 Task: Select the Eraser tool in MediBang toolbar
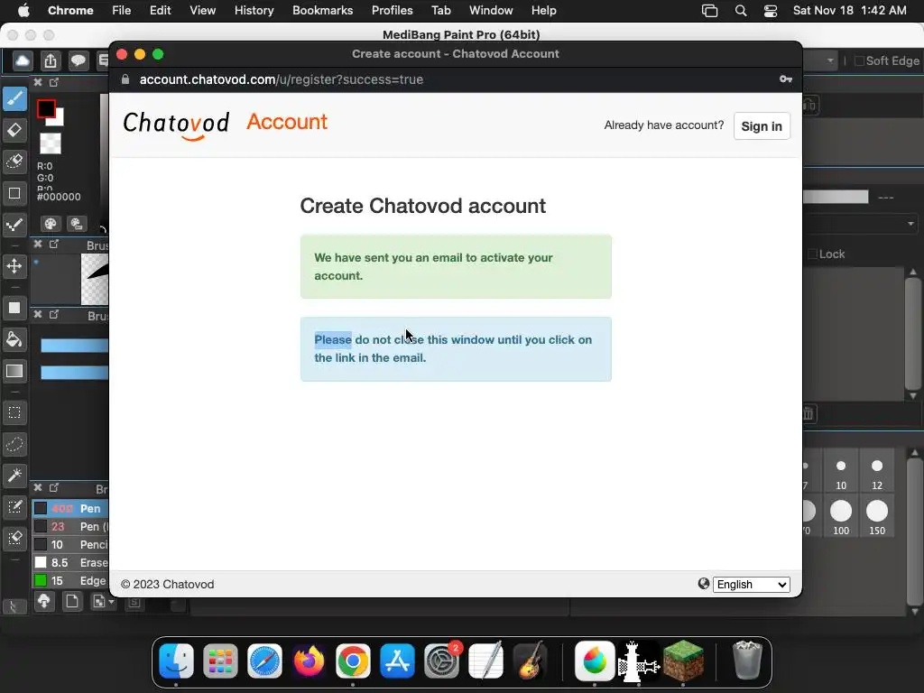pyautogui.click(x=14, y=130)
